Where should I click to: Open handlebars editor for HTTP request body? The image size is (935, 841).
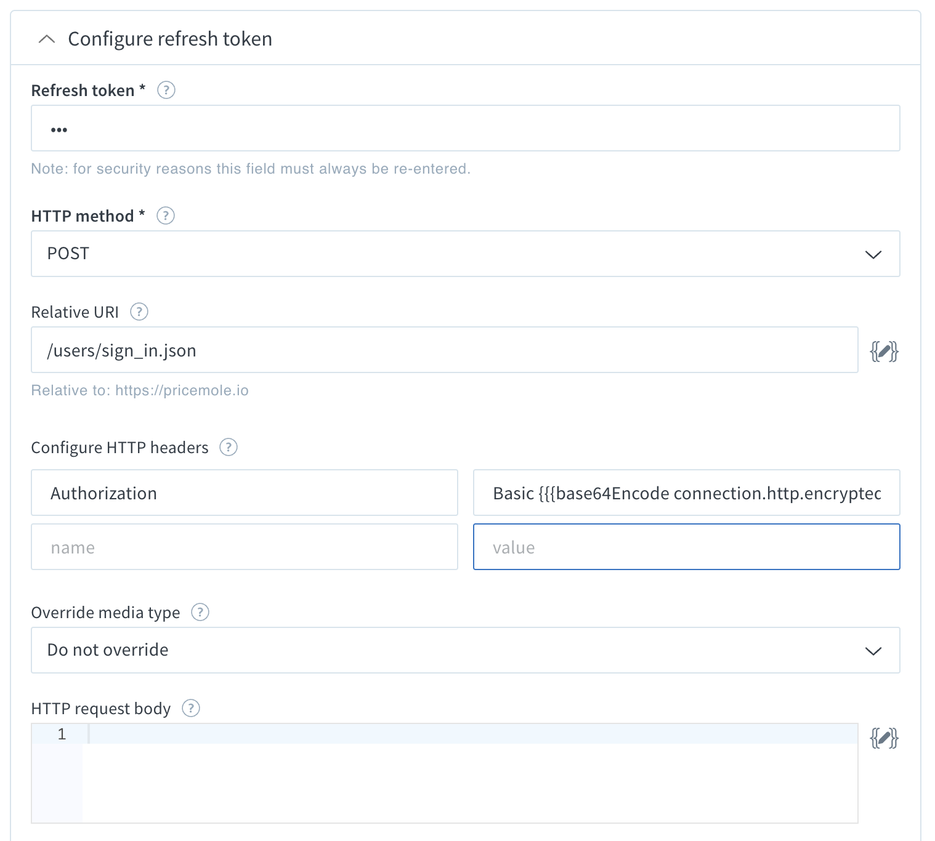point(884,738)
